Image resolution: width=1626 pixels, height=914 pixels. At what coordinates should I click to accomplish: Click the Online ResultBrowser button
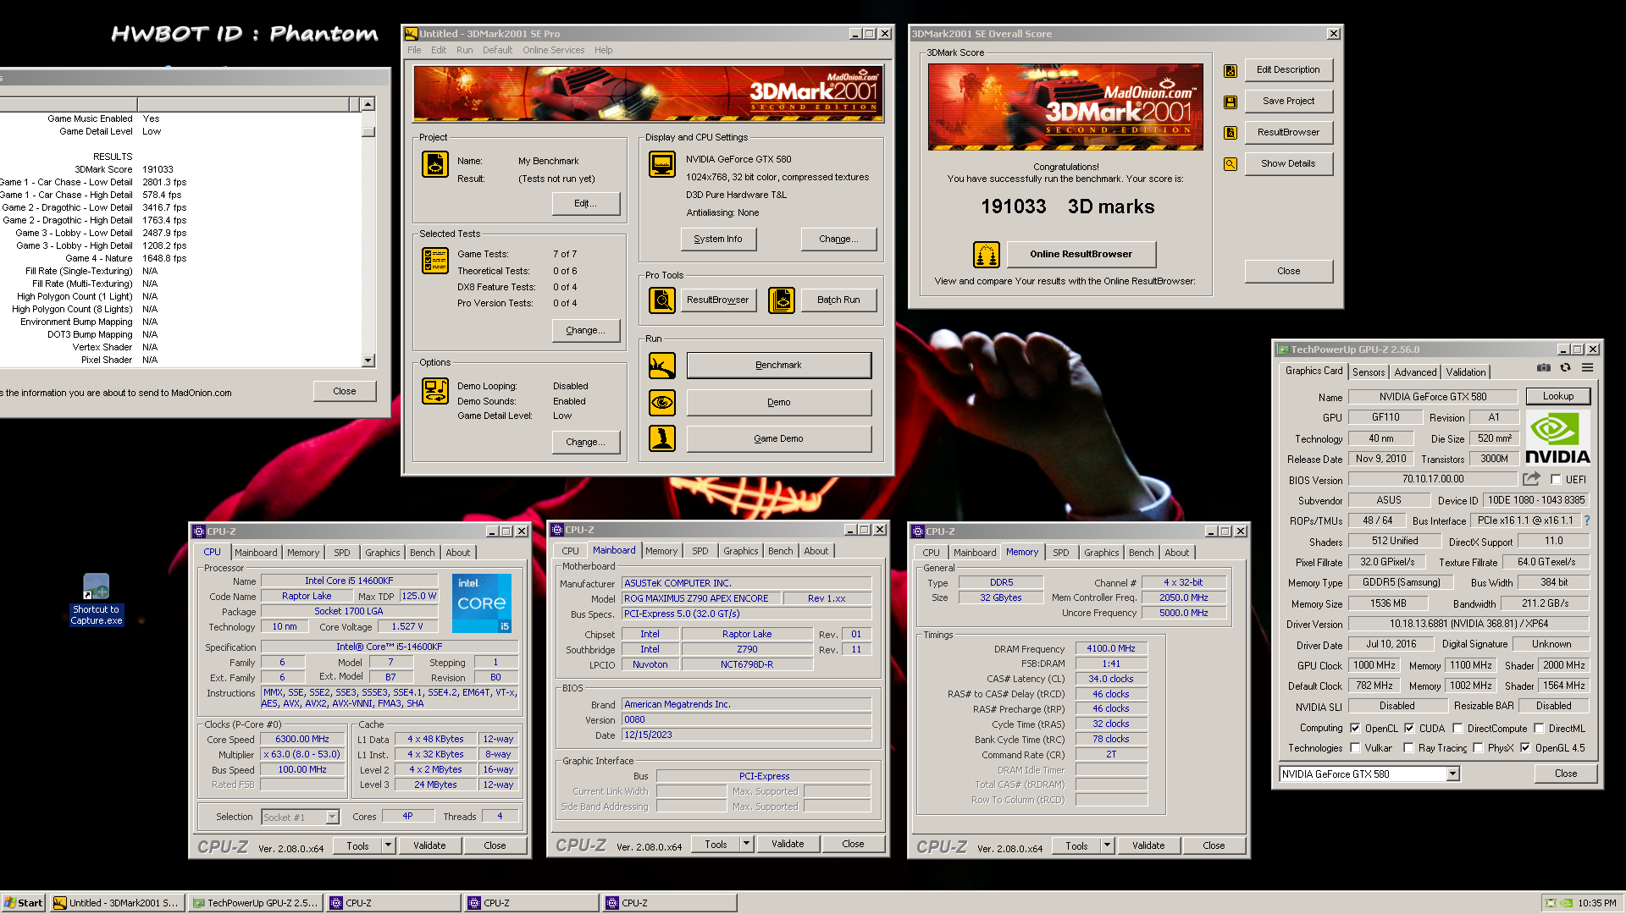1081,254
